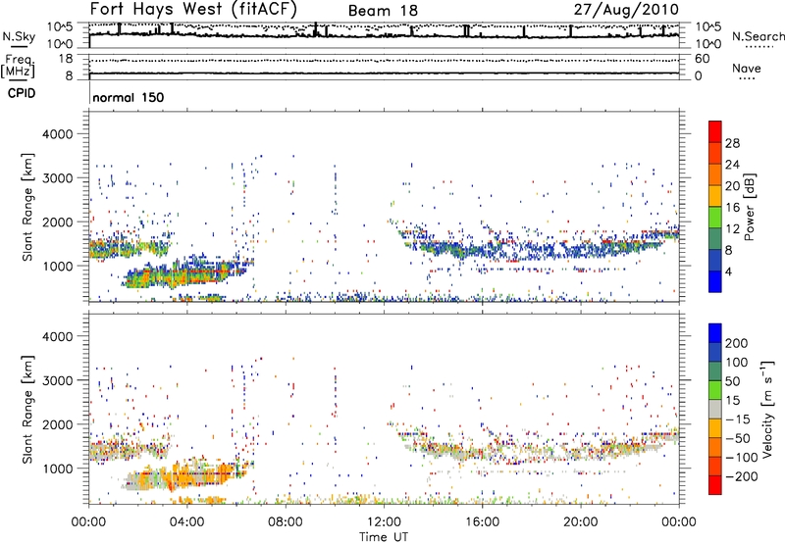
Task: Click "Slant Range [km]" label of power panel
Action: [x=27, y=207]
